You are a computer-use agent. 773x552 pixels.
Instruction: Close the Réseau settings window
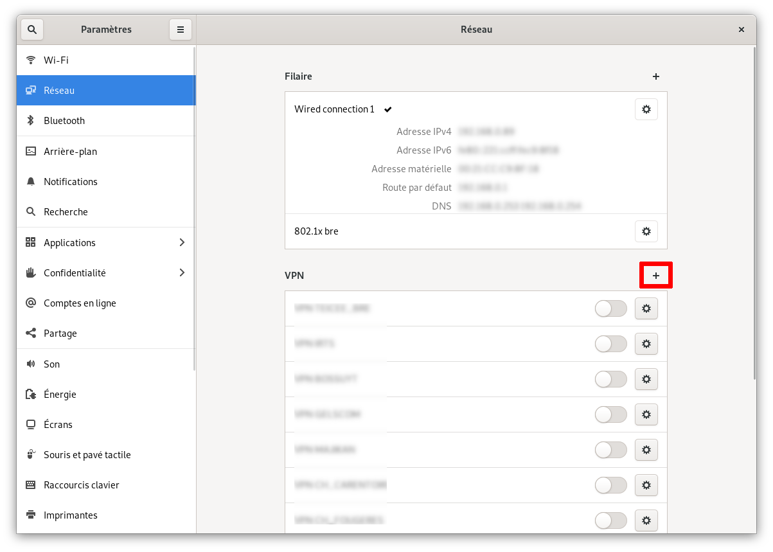[742, 30]
